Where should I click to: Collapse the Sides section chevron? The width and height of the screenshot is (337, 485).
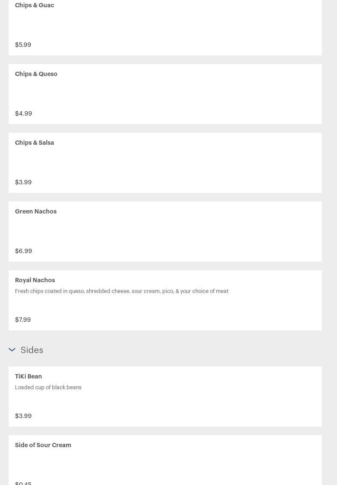pos(12,350)
